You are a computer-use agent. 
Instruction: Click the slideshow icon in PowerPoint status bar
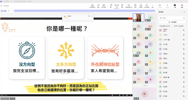click(x=131, y=95)
